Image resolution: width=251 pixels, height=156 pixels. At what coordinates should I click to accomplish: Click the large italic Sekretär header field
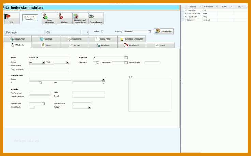[x=25, y=32]
